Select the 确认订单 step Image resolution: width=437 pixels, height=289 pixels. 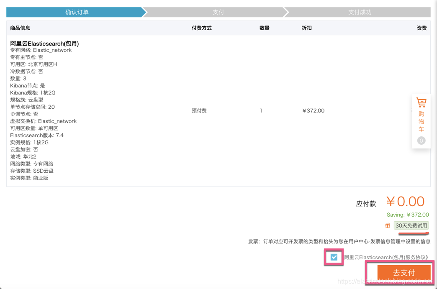click(77, 12)
